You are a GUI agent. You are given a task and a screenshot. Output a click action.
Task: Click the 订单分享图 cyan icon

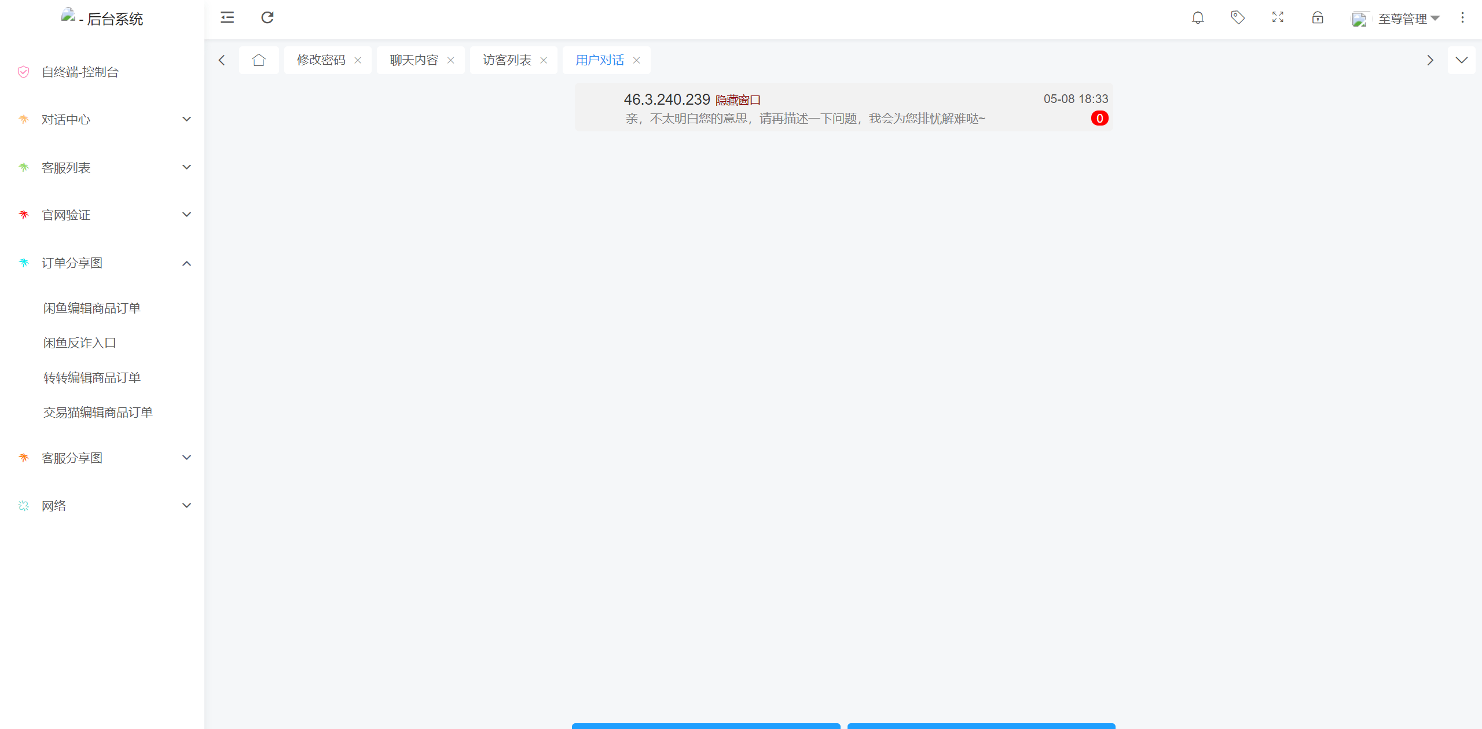(24, 263)
